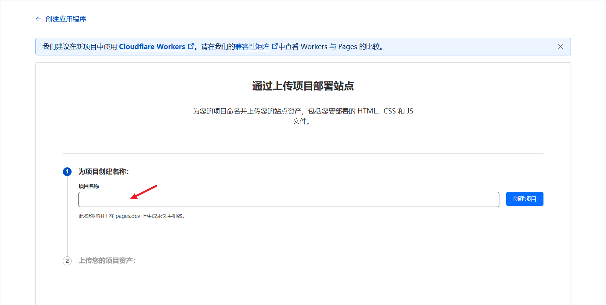
Task: Focus the 项目名称 text field
Action: 288,199
